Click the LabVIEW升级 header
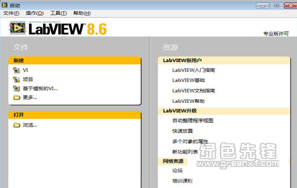The width and height of the screenshot is (297, 188). pyautogui.click(x=224, y=111)
